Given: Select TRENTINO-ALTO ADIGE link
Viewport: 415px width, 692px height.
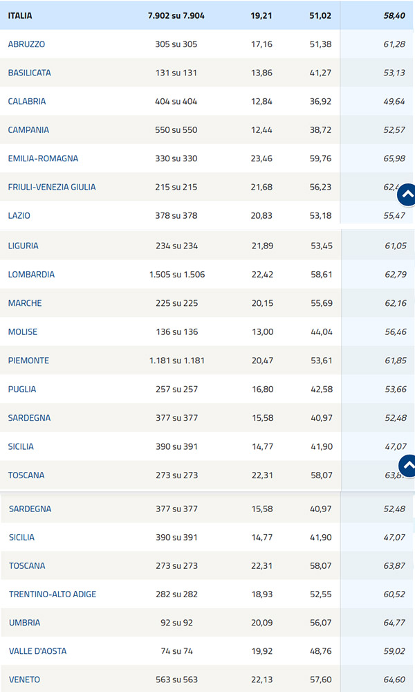Looking at the screenshot, I should tap(53, 594).
